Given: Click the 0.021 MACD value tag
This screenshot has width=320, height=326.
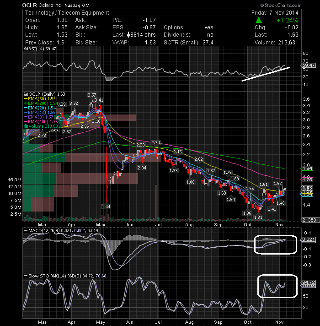Looking at the screenshot, I should coord(309,239).
